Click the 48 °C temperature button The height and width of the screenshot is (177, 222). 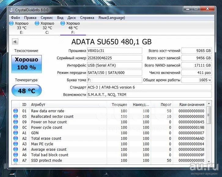pos(26,91)
